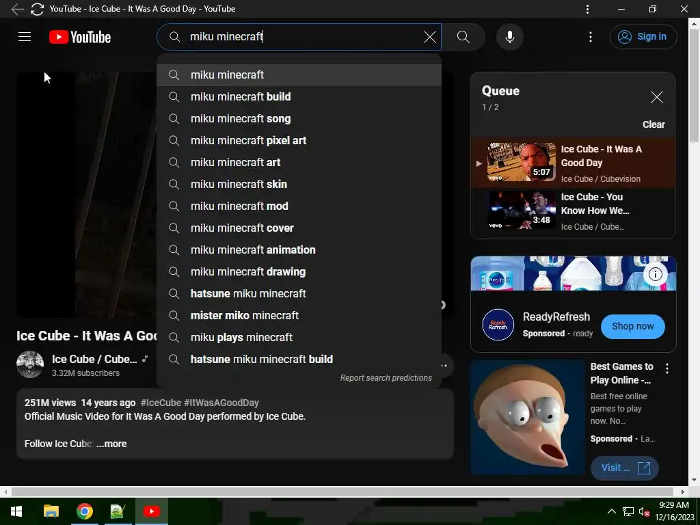Screen dimensions: 700x525
Task: Choose 'miku minecraft pixel art' suggestion
Action: 299,141
